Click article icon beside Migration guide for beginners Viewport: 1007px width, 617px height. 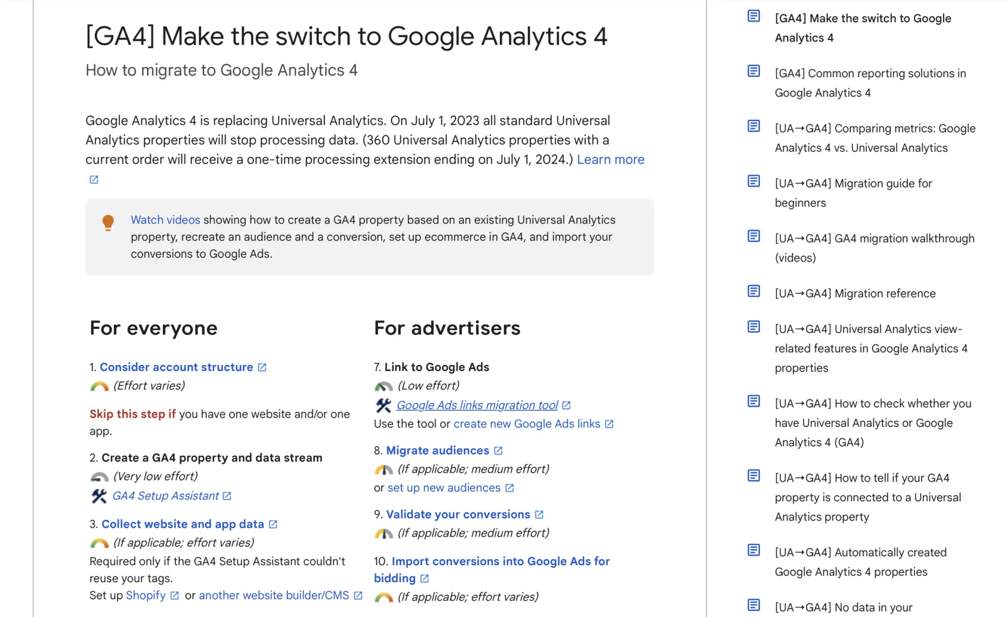[x=754, y=181]
